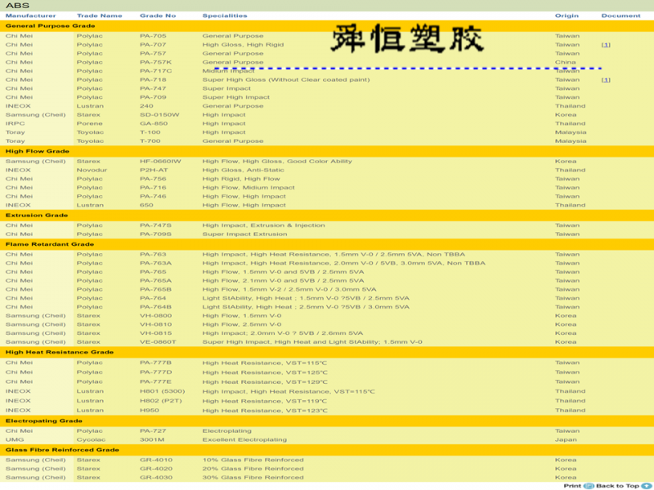Click grade number PA-777B
Screen dimensions: 654x490
[x=155, y=363]
